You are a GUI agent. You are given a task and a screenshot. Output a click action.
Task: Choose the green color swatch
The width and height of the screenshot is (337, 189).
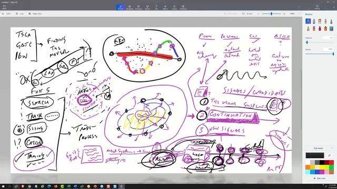click(x=331, y=167)
